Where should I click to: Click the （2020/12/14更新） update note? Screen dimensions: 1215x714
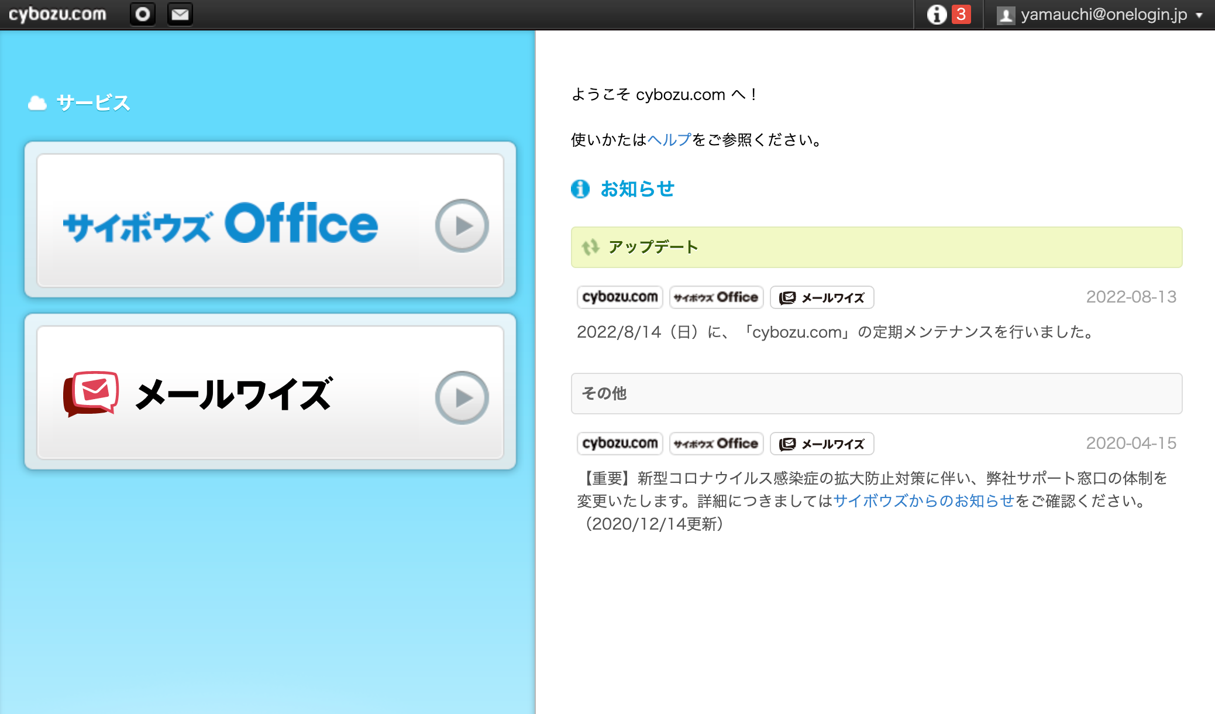point(654,524)
